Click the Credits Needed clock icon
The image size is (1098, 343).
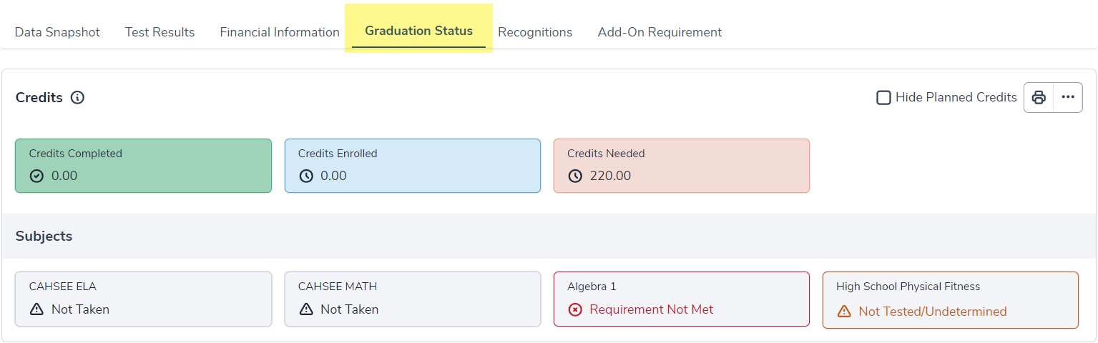[575, 176]
